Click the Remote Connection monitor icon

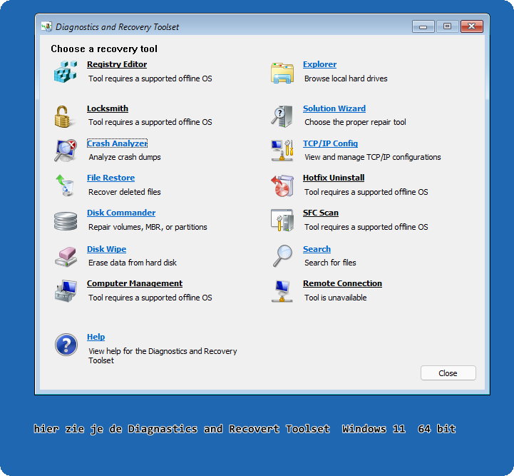tap(282, 291)
